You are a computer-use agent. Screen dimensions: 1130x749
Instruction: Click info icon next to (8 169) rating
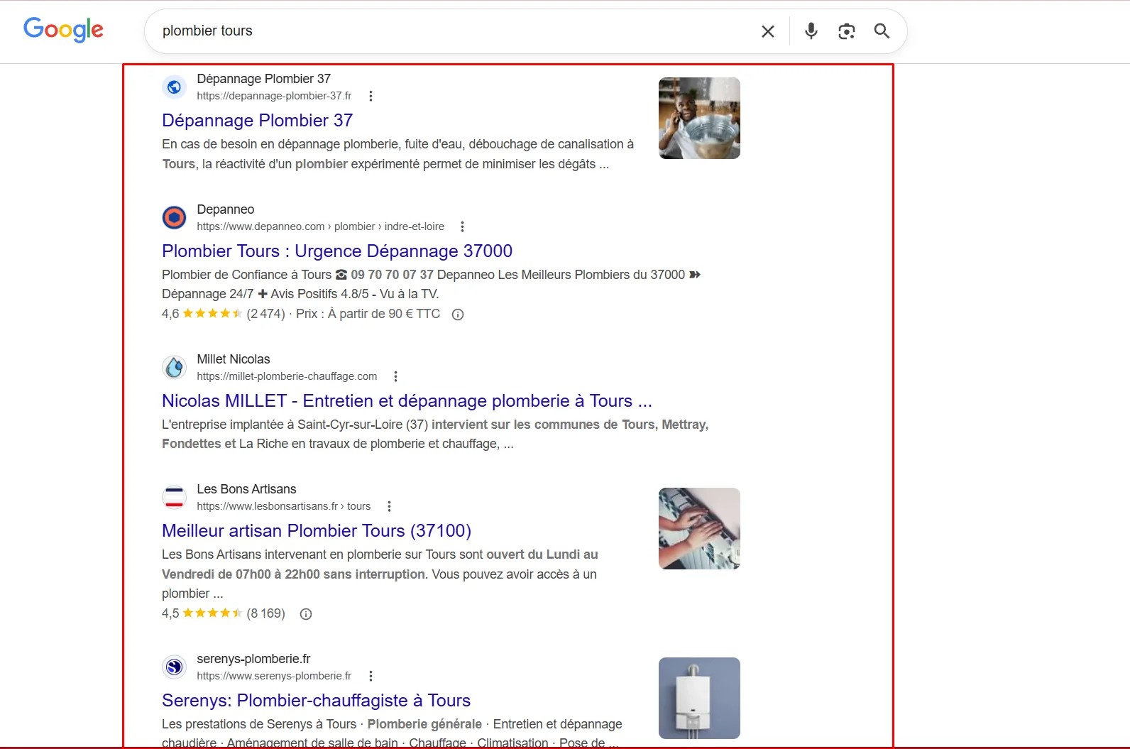click(306, 614)
